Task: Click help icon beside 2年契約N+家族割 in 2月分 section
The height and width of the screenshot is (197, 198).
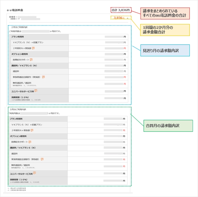Action: coord(33,48)
